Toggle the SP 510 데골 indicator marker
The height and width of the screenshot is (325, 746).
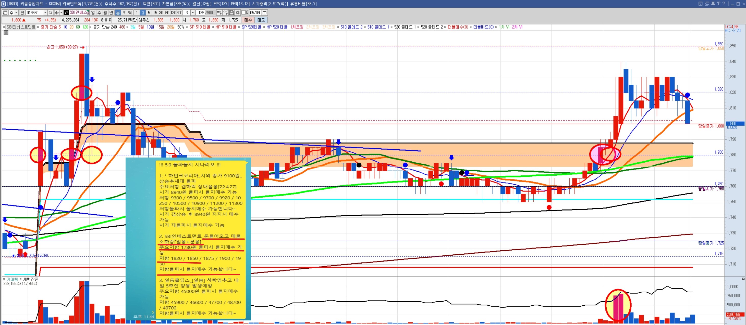pos(187,27)
